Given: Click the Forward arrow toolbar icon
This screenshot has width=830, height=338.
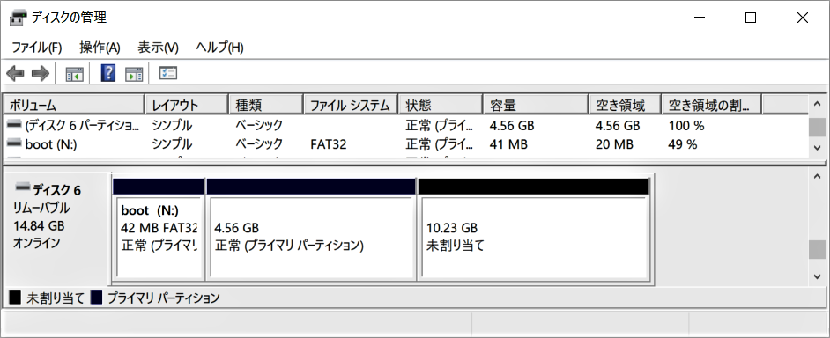Looking at the screenshot, I should [41, 74].
